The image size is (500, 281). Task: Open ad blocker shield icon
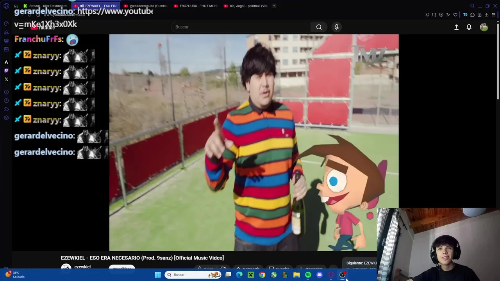[441, 15]
